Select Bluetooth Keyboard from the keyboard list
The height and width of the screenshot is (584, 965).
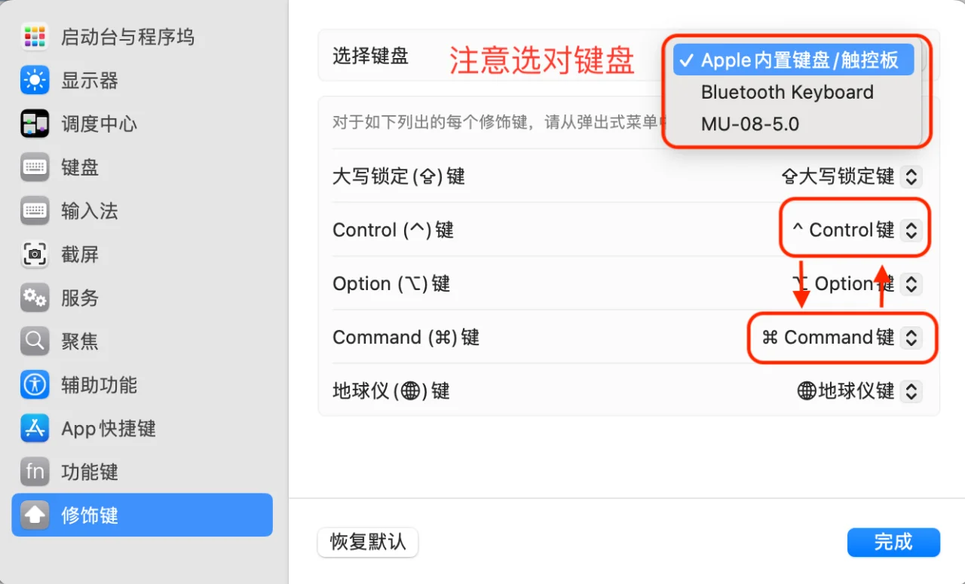pyautogui.click(x=786, y=92)
